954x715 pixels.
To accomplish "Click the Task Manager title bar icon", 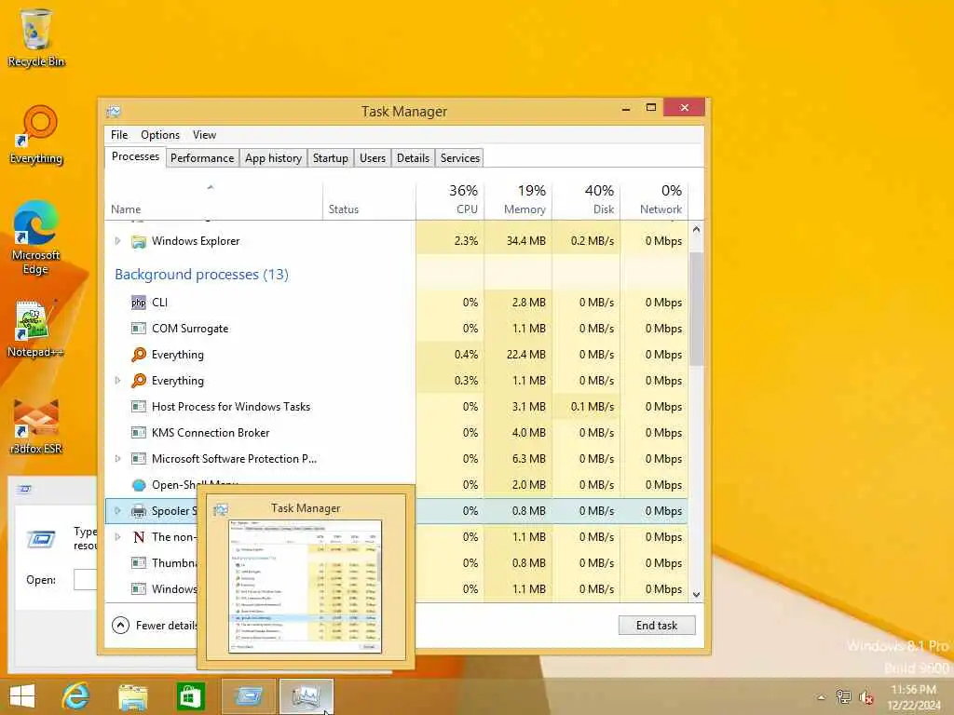I will pos(113,112).
